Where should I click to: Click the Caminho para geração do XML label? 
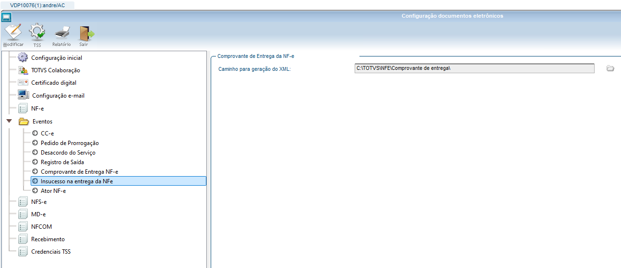255,69
